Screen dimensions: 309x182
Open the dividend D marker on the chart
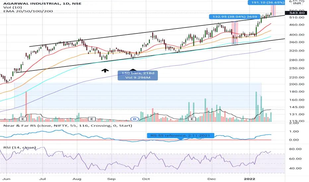coord(135,119)
